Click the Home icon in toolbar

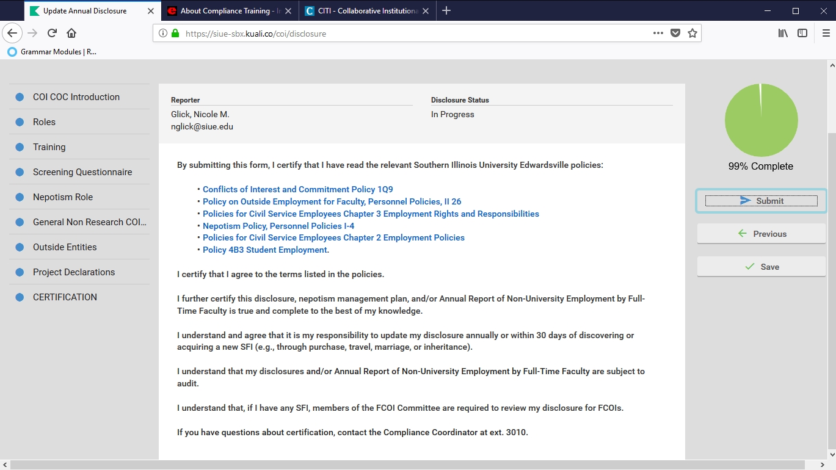click(71, 33)
